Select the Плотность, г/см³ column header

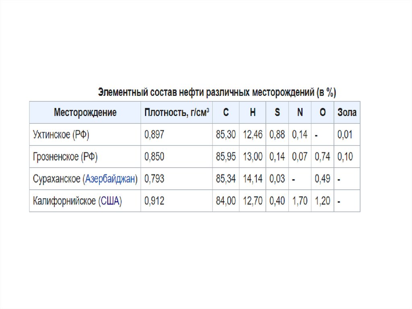pos(177,112)
